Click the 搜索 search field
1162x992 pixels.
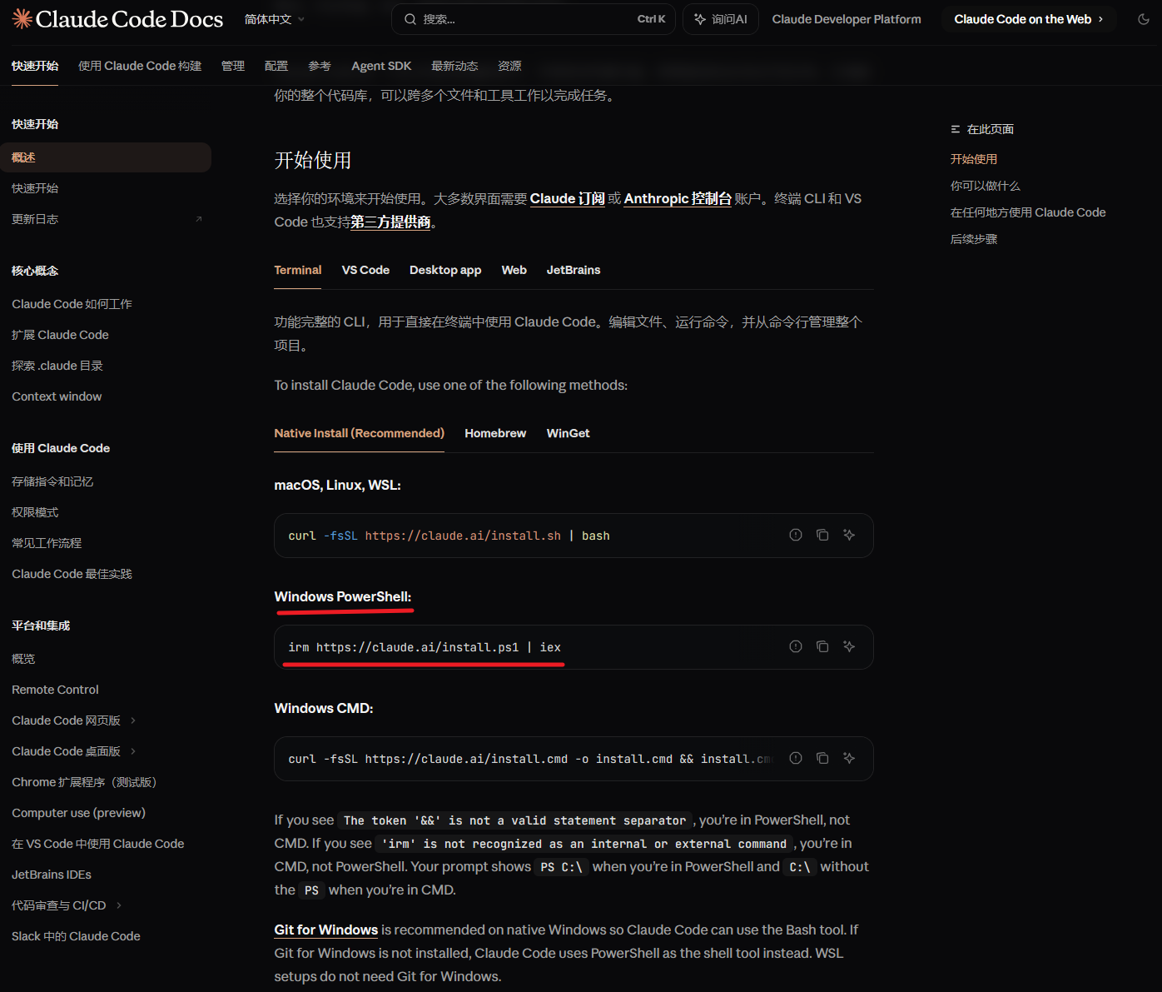point(534,19)
